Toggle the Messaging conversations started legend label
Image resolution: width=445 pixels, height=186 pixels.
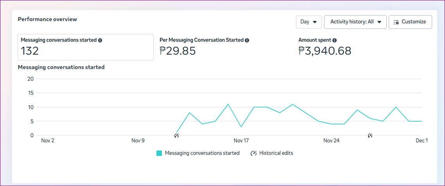[202, 153]
